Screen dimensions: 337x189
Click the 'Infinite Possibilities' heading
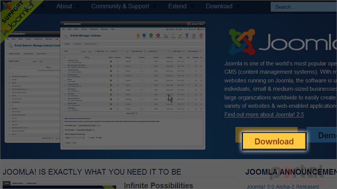pos(158,185)
